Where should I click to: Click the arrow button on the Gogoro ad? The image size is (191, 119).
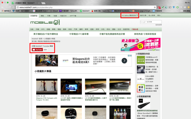click(x=124, y=61)
